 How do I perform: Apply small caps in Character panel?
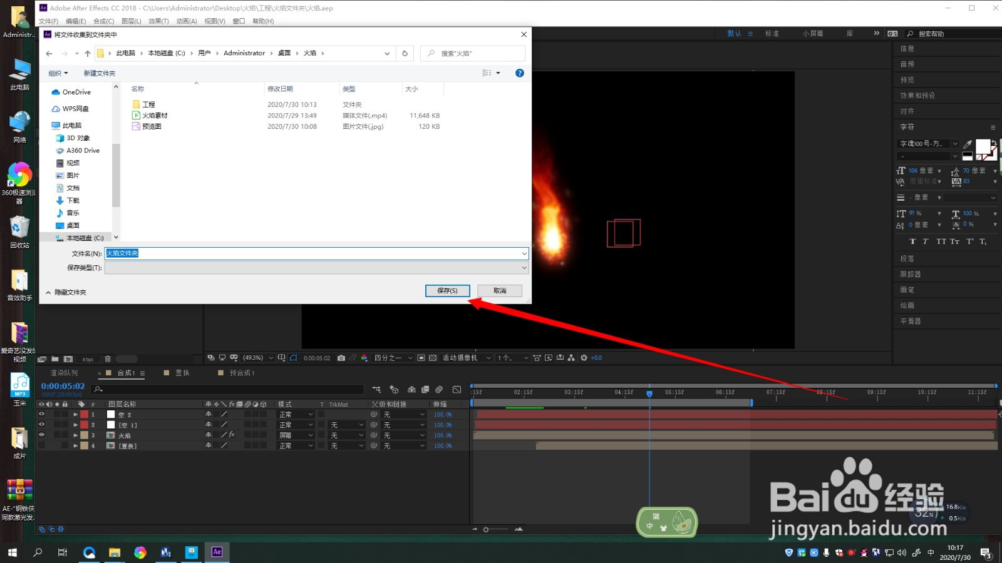[x=954, y=241]
